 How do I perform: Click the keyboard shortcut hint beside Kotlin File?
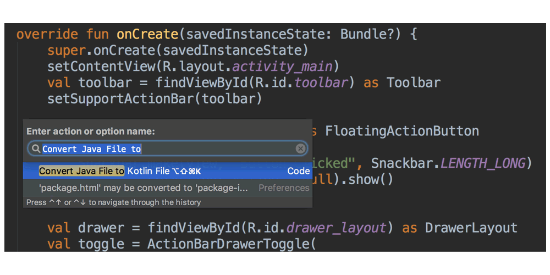(x=186, y=171)
